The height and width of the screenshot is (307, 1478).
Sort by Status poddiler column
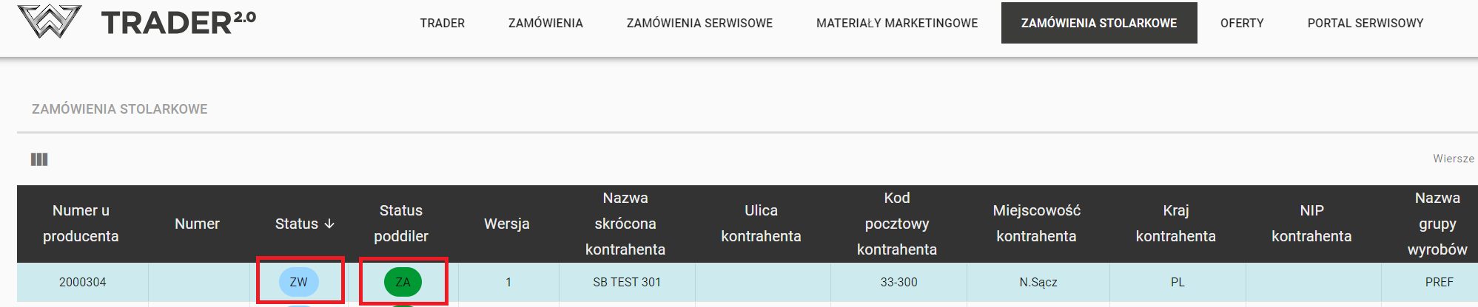click(x=400, y=224)
